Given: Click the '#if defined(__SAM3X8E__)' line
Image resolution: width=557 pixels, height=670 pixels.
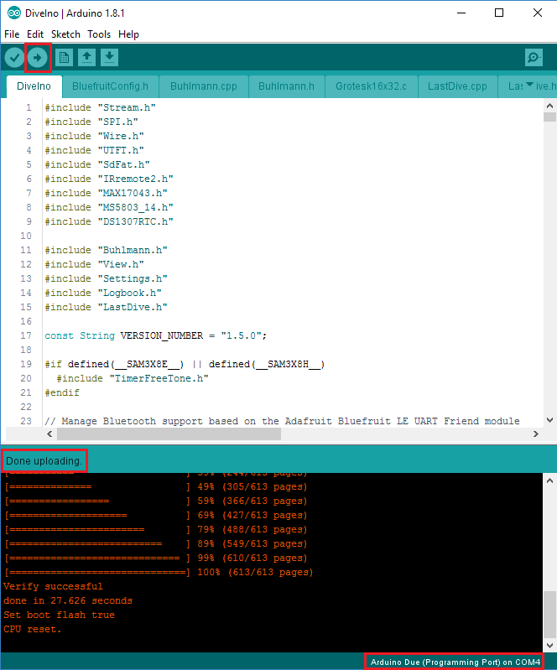Looking at the screenshot, I should 185,364.
